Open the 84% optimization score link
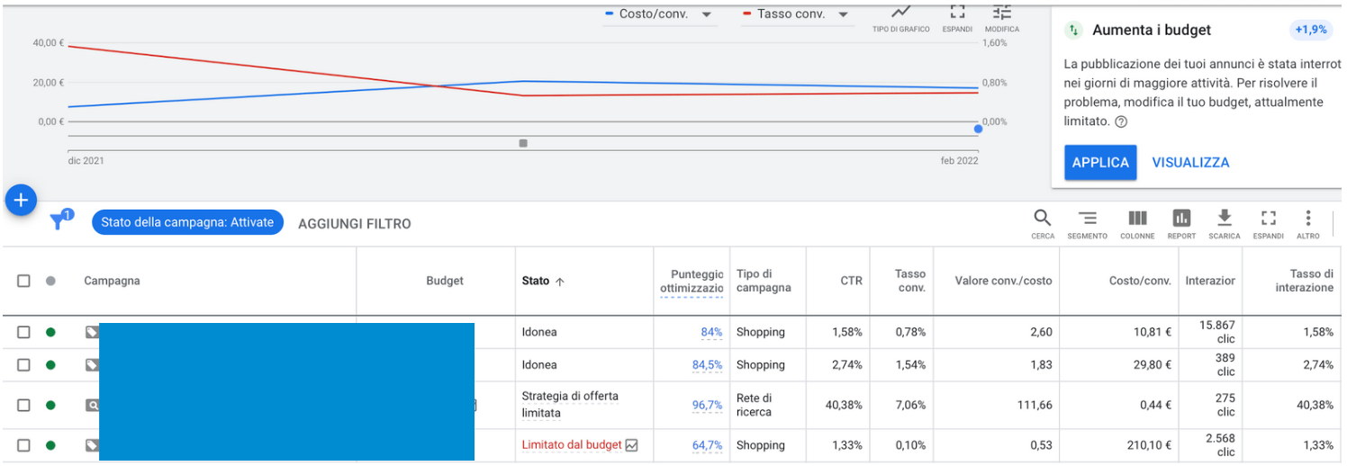Viewport: 1347px width, 466px height. click(x=711, y=332)
